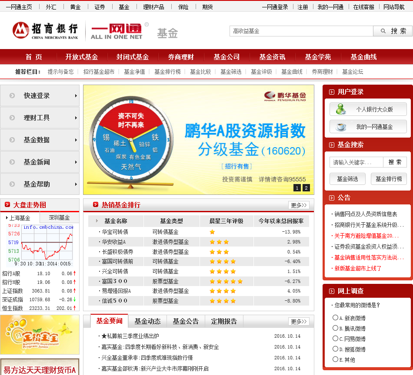Click the square icon beside 公告
This screenshot has width=413, height=375.
click(332, 198)
